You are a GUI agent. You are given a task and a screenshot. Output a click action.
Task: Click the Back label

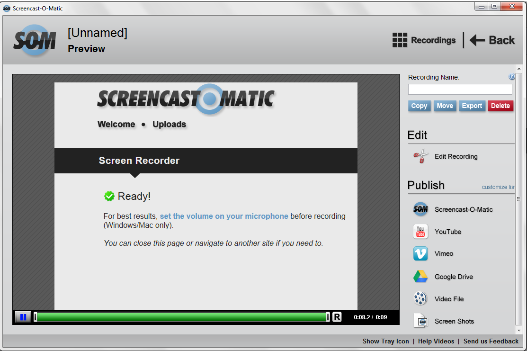[x=502, y=40]
